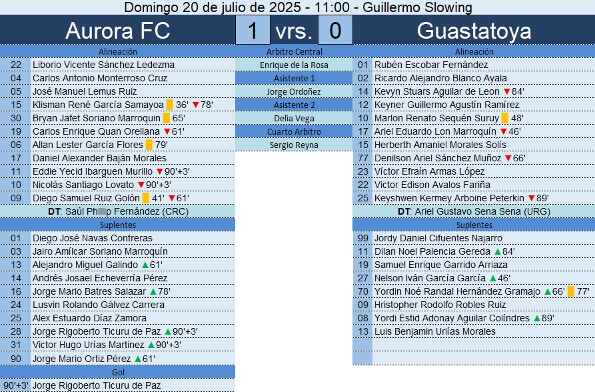Select green arrow next to Dilan Noel Palencia Gereda
The width and height of the screenshot is (595, 392).
coord(497,251)
